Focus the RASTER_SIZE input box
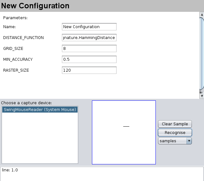Viewport: 204px width, 181px height. pyautogui.click(x=89, y=70)
